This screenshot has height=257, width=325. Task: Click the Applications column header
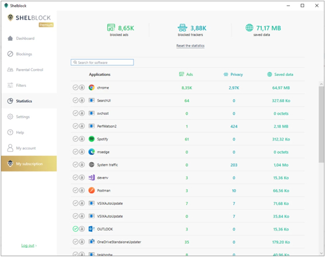(x=100, y=74)
